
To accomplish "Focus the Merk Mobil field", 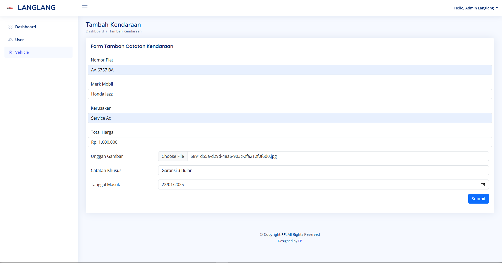I will 290,94.
